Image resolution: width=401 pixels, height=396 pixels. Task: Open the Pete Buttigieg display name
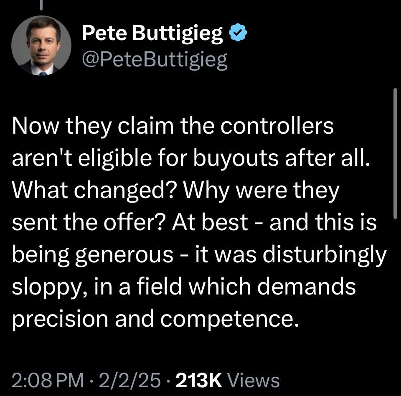(152, 34)
